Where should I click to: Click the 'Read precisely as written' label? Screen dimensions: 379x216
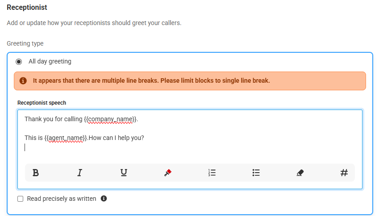(62, 199)
